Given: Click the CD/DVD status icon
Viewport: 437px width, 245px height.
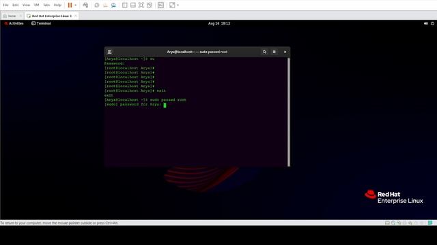Looking at the screenshot, I should coord(393,223).
